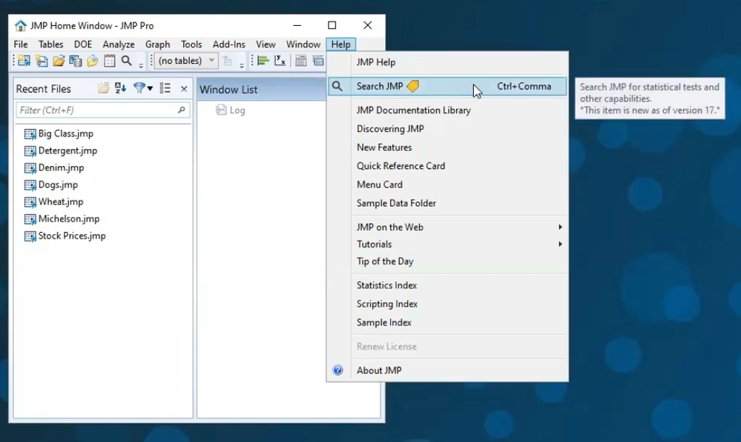This screenshot has height=442, width=741.
Task: Click the Fit Y by X icon
Action: point(280,61)
